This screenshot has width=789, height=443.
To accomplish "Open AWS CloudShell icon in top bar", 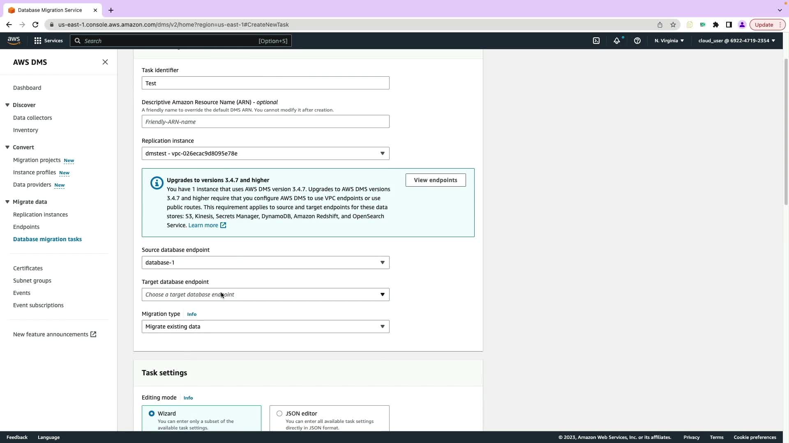I will coord(596,41).
